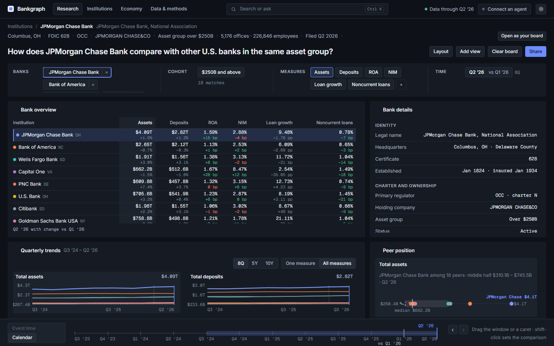Select Calendar time mode
This screenshot has height=346, width=554.
pos(22,338)
